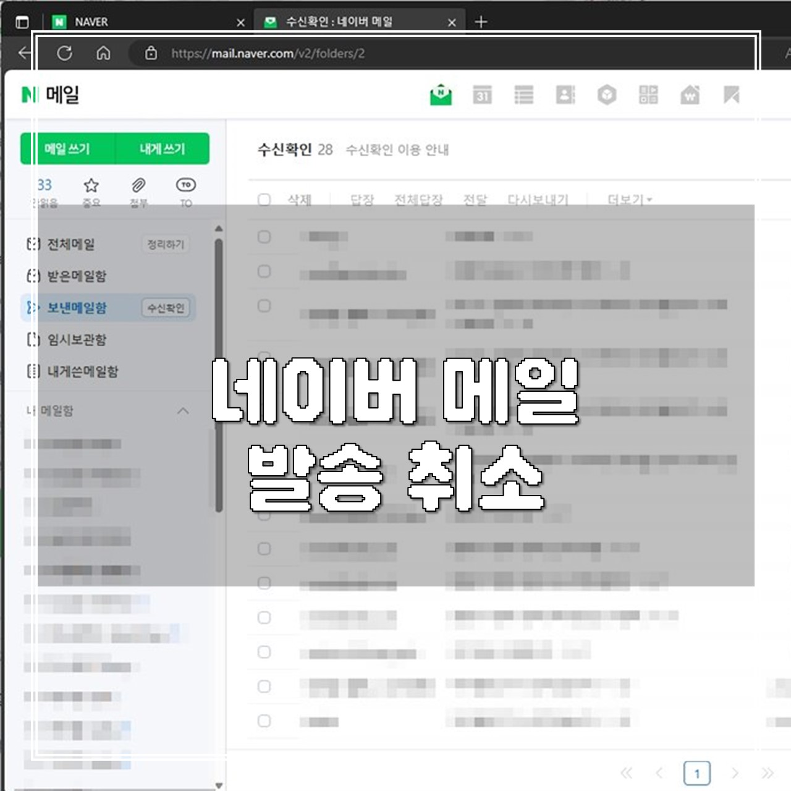
Task: Select the 수신확인 : 네이버 메일 tab
Action: click(360, 22)
